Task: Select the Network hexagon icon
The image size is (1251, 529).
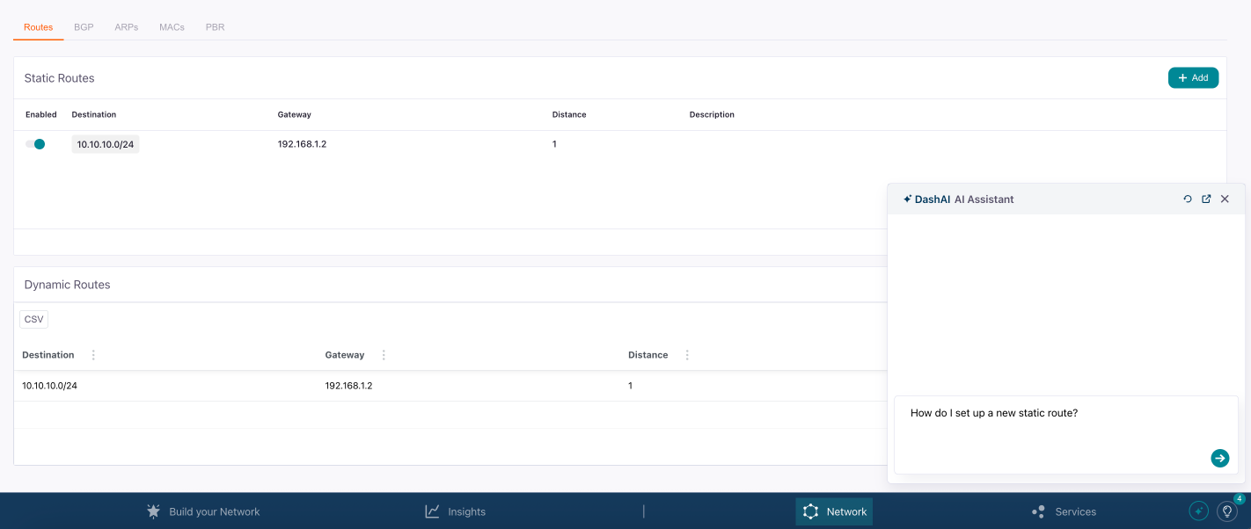Action: click(x=809, y=511)
